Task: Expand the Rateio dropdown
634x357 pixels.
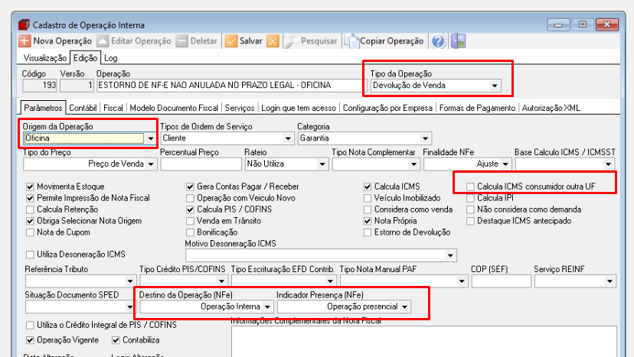Action: 322,164
